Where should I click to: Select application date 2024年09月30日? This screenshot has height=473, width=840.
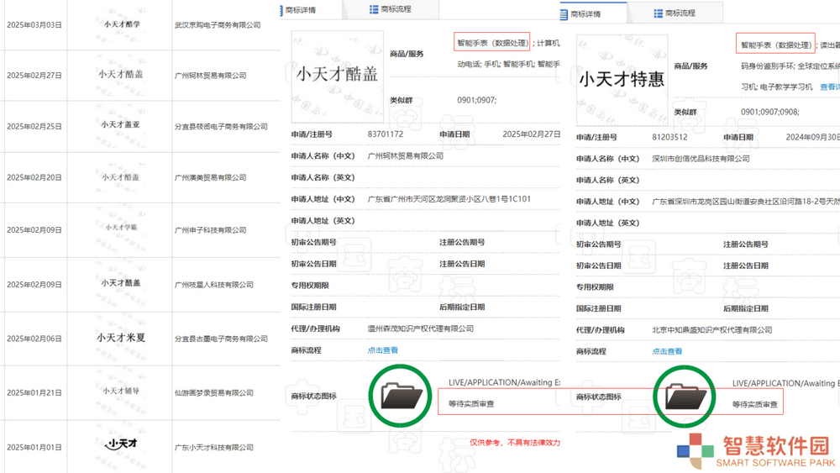point(812,137)
